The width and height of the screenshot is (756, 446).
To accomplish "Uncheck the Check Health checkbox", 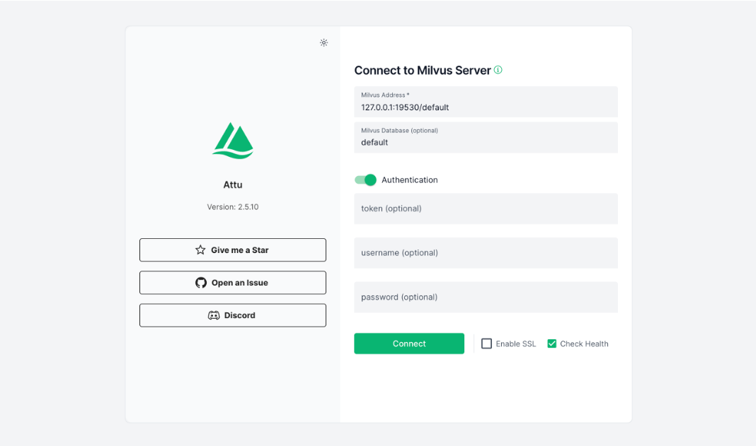I will click(552, 344).
